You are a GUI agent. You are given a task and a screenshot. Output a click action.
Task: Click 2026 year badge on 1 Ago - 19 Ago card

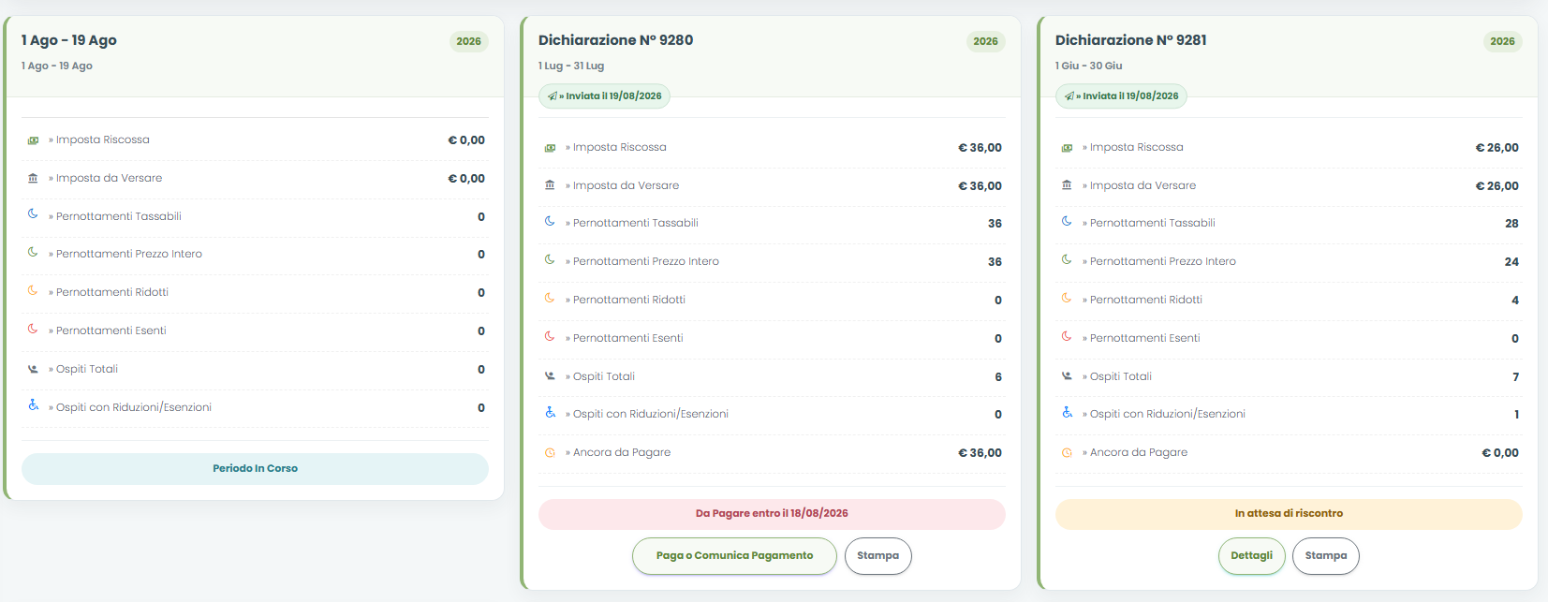[468, 41]
